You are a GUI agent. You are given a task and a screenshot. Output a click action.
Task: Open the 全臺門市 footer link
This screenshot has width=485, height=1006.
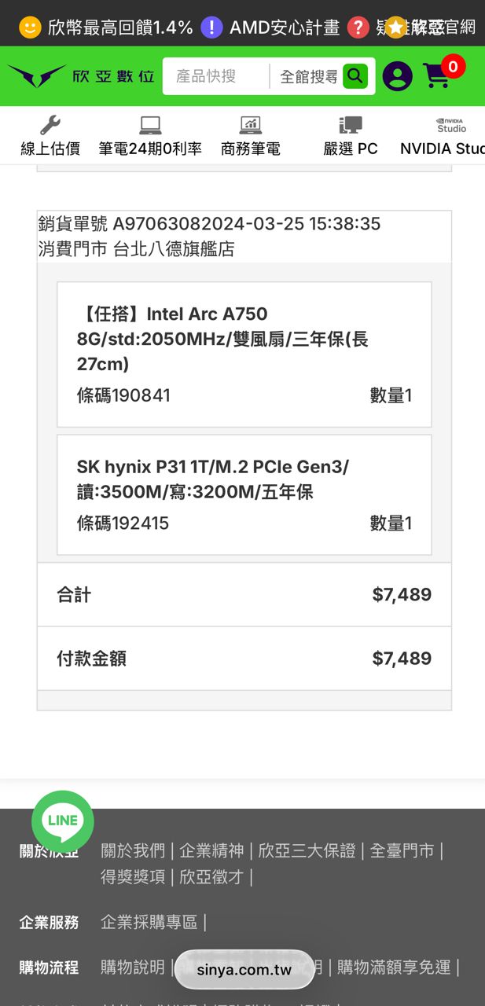coord(402,850)
